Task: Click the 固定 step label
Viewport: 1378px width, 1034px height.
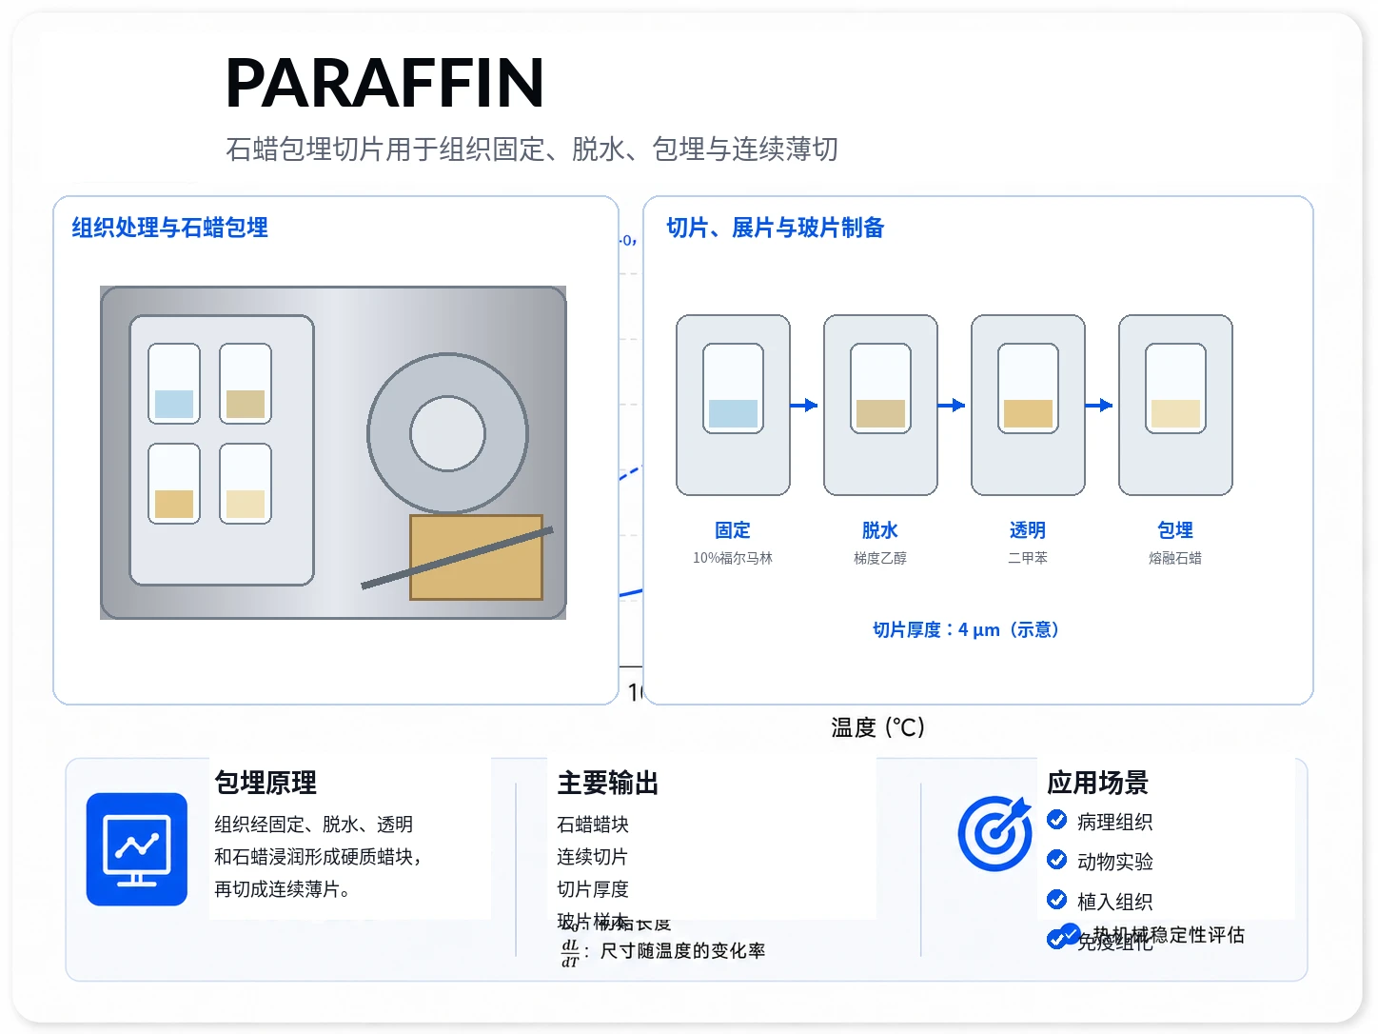Action: tap(733, 530)
